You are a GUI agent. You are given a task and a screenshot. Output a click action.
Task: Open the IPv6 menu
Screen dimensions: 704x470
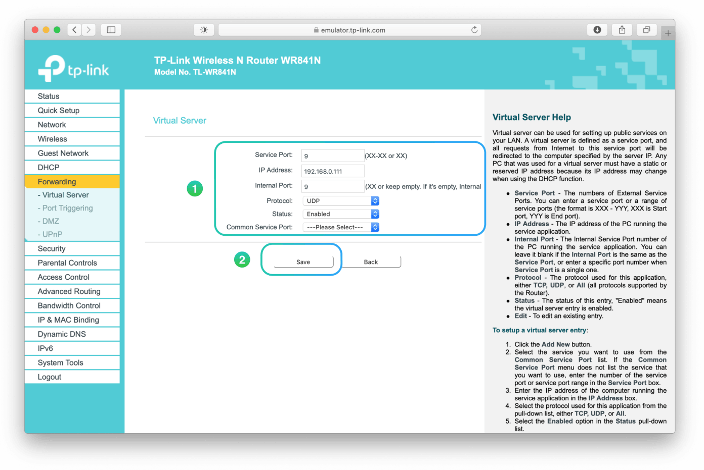tap(72, 348)
